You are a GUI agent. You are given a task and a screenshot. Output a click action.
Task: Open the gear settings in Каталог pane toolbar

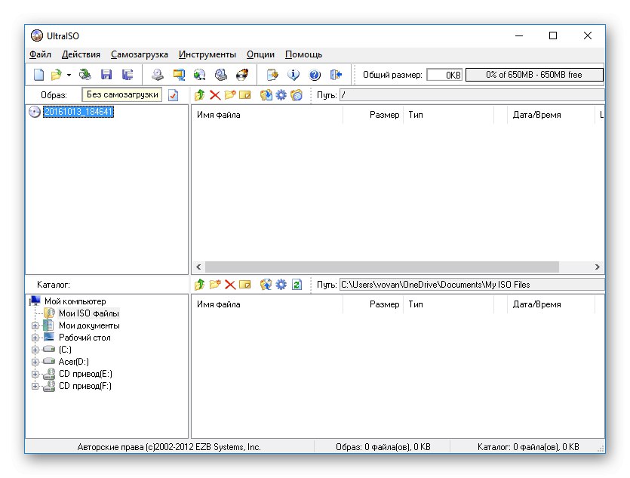point(281,285)
